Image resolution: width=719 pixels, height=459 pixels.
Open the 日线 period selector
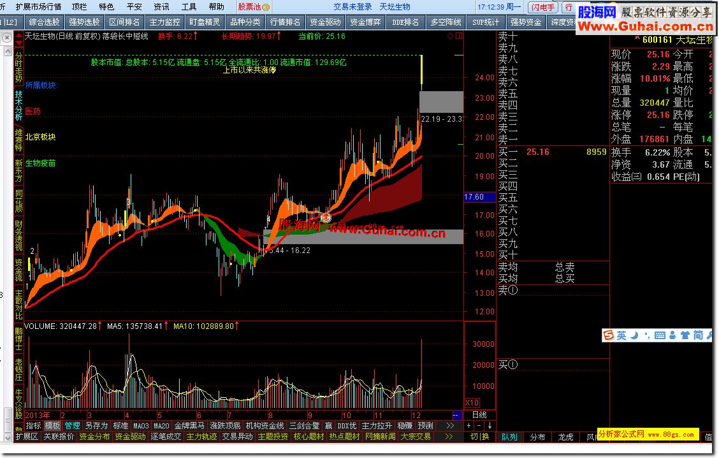point(479,414)
